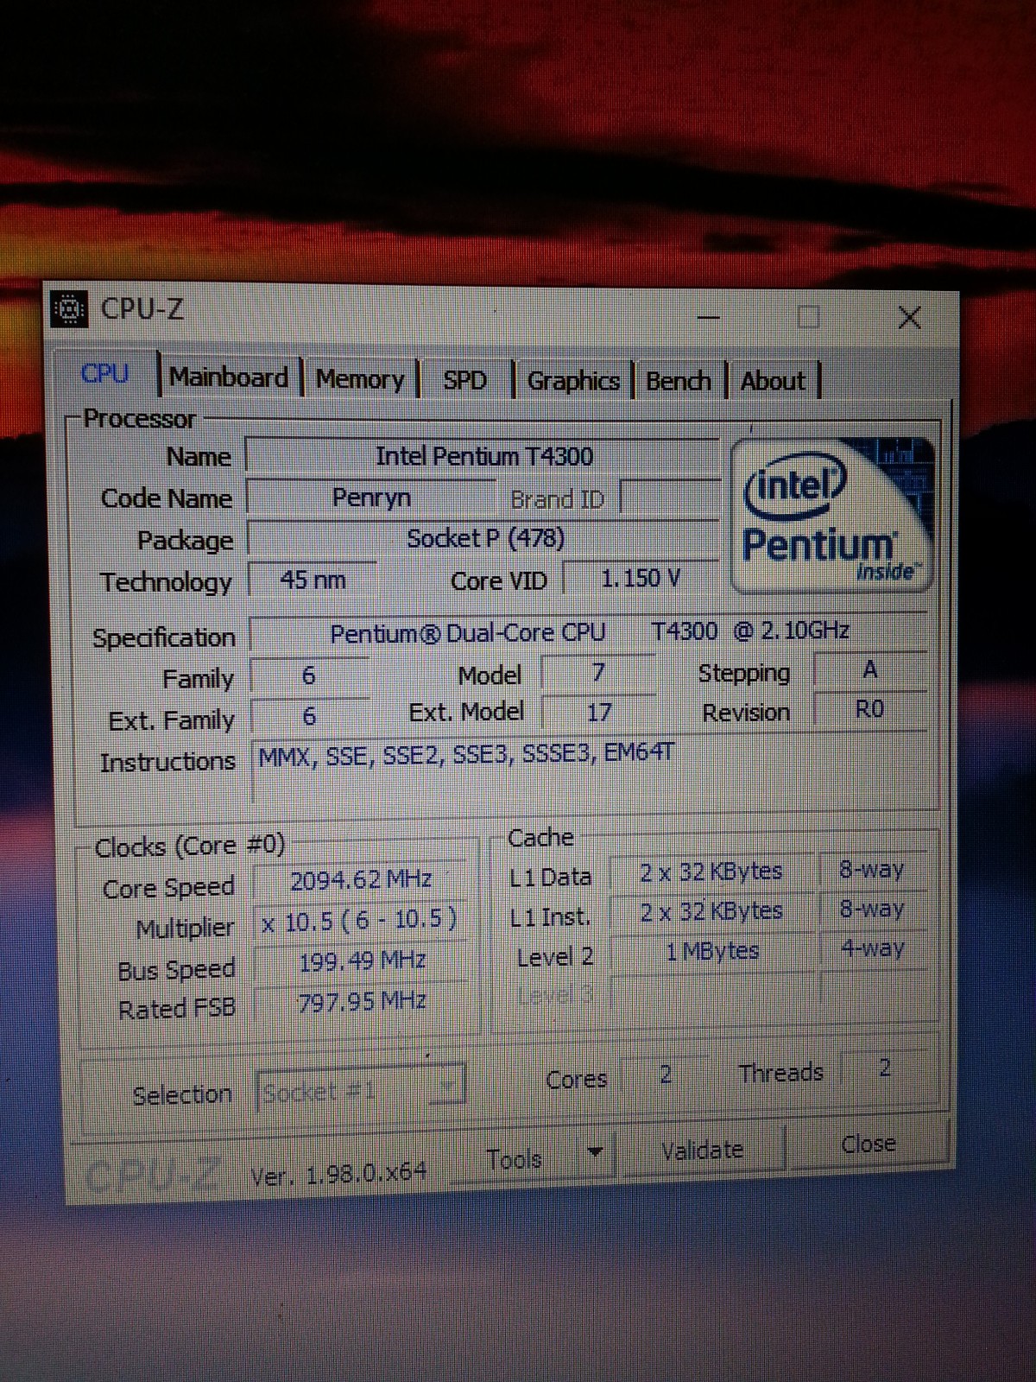The height and width of the screenshot is (1382, 1036).
Task: Click the disabled maximize button
Action: 809,318
